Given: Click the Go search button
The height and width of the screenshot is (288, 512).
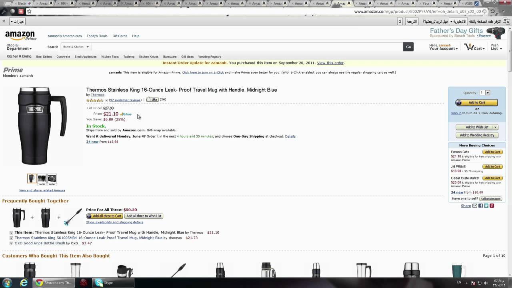Looking at the screenshot, I should pos(408,47).
